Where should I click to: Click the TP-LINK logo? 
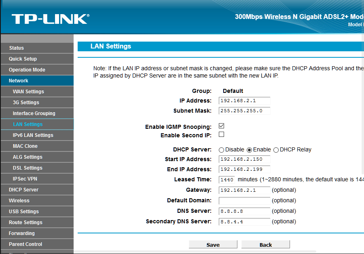click(50, 19)
